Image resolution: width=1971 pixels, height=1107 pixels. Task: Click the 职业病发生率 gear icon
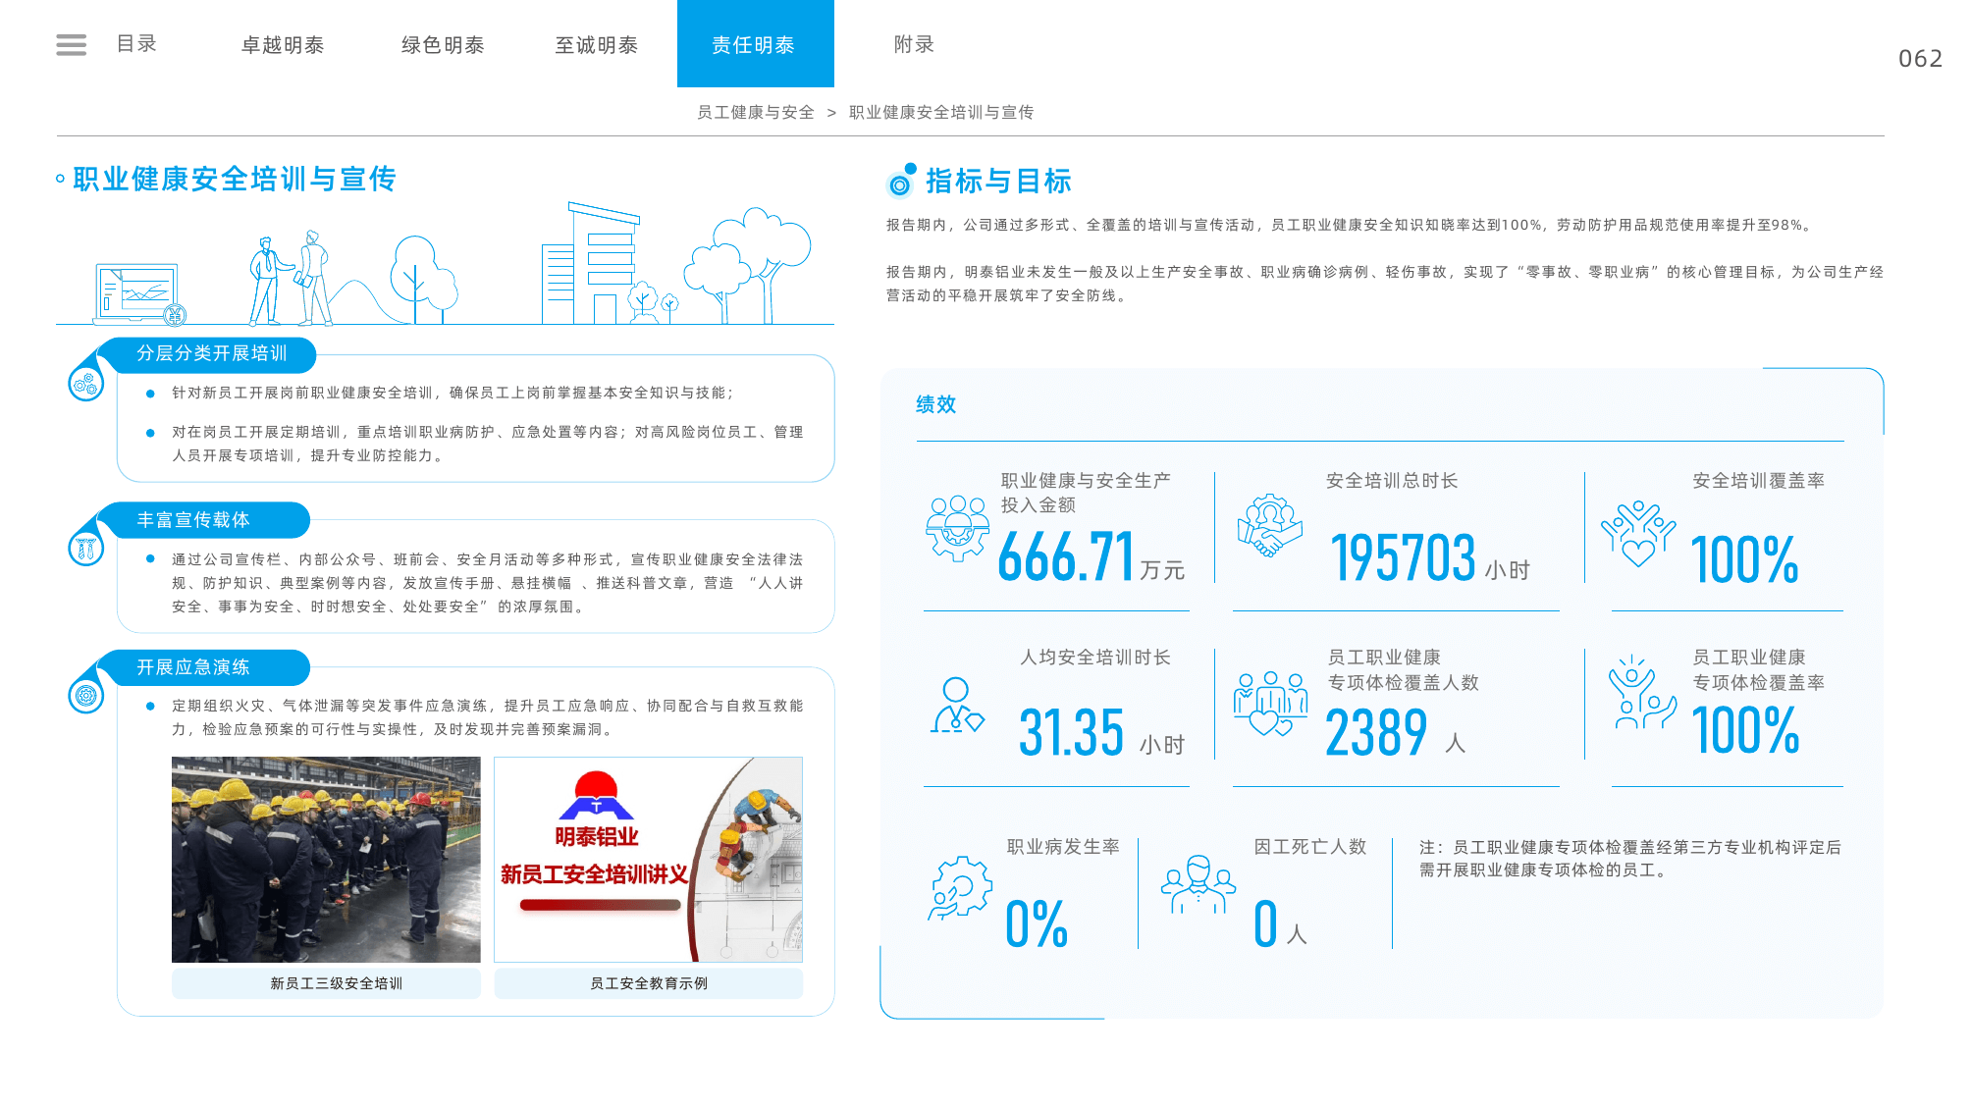coord(960,887)
